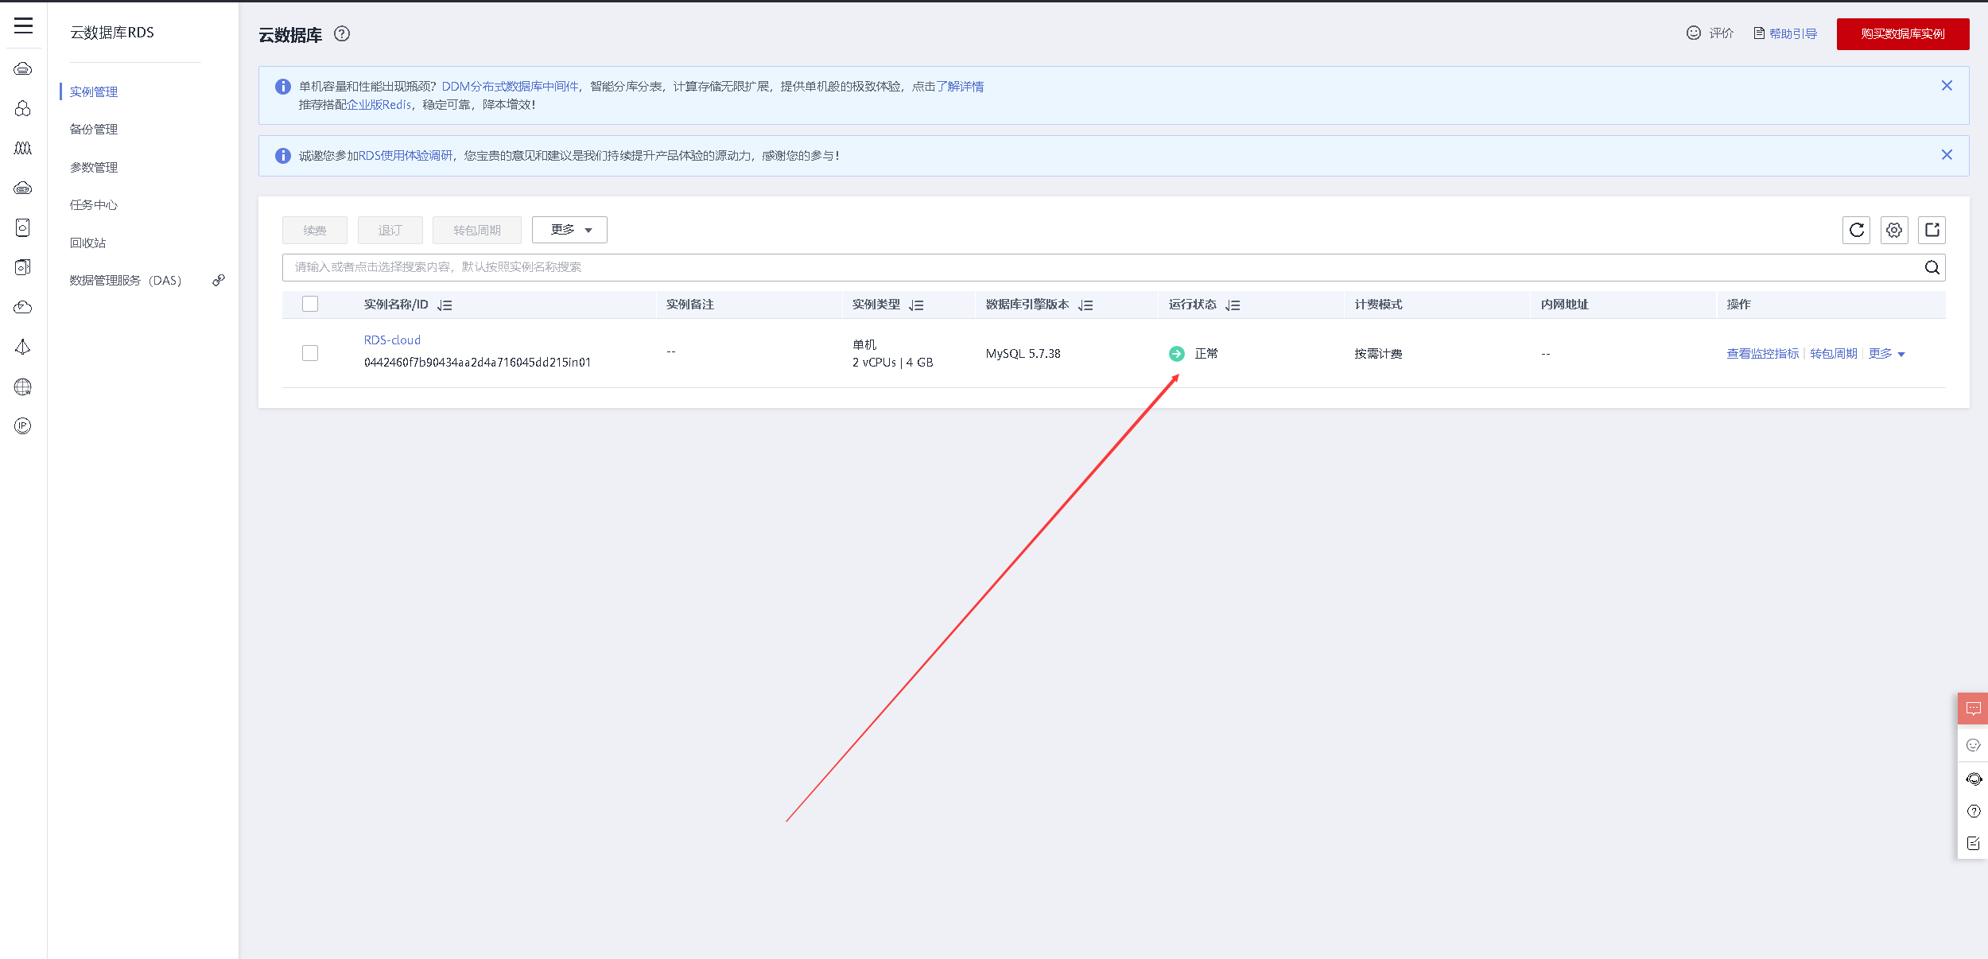Toggle the select-all checkbox in table header
Screen dimensions: 1988x959
tap(310, 304)
